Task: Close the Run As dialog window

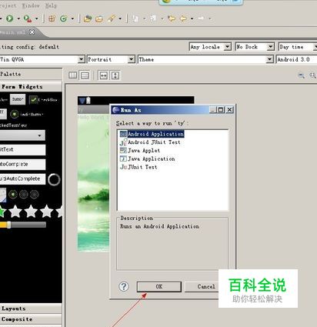Action: click(229, 110)
